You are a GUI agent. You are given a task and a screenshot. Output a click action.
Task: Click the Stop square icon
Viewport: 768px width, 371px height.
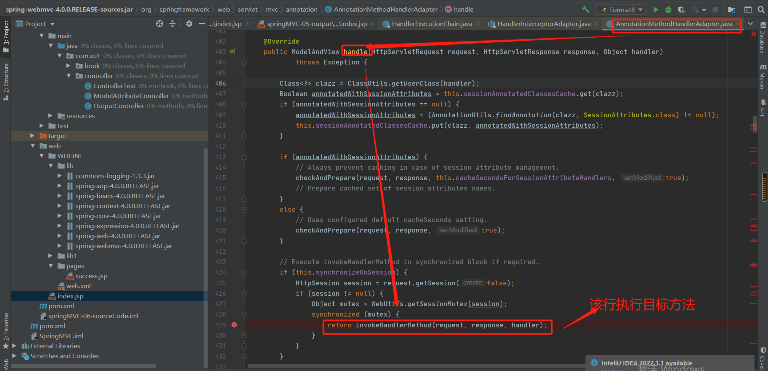[x=715, y=9]
